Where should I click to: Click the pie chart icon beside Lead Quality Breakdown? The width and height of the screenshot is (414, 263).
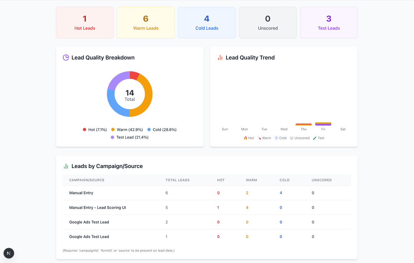pos(66,57)
